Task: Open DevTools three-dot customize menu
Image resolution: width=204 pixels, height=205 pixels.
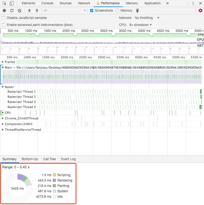Action: pos(193,3)
